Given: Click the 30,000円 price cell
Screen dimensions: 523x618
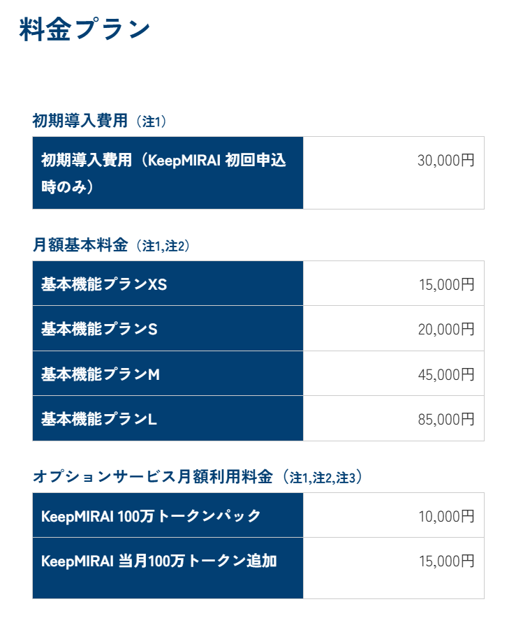Looking at the screenshot, I should point(445,161).
